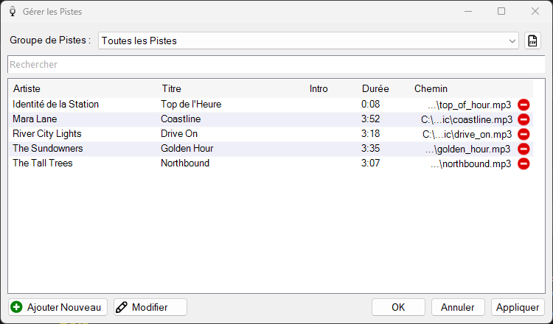Export tracks with the CSV icon
The height and width of the screenshot is (324, 553).
(532, 40)
